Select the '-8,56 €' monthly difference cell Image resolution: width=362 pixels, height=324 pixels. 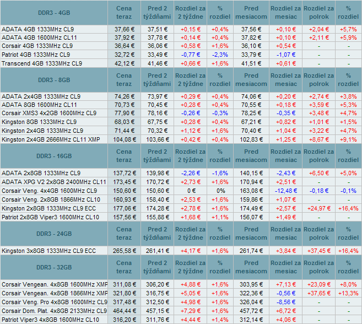(x=286, y=302)
